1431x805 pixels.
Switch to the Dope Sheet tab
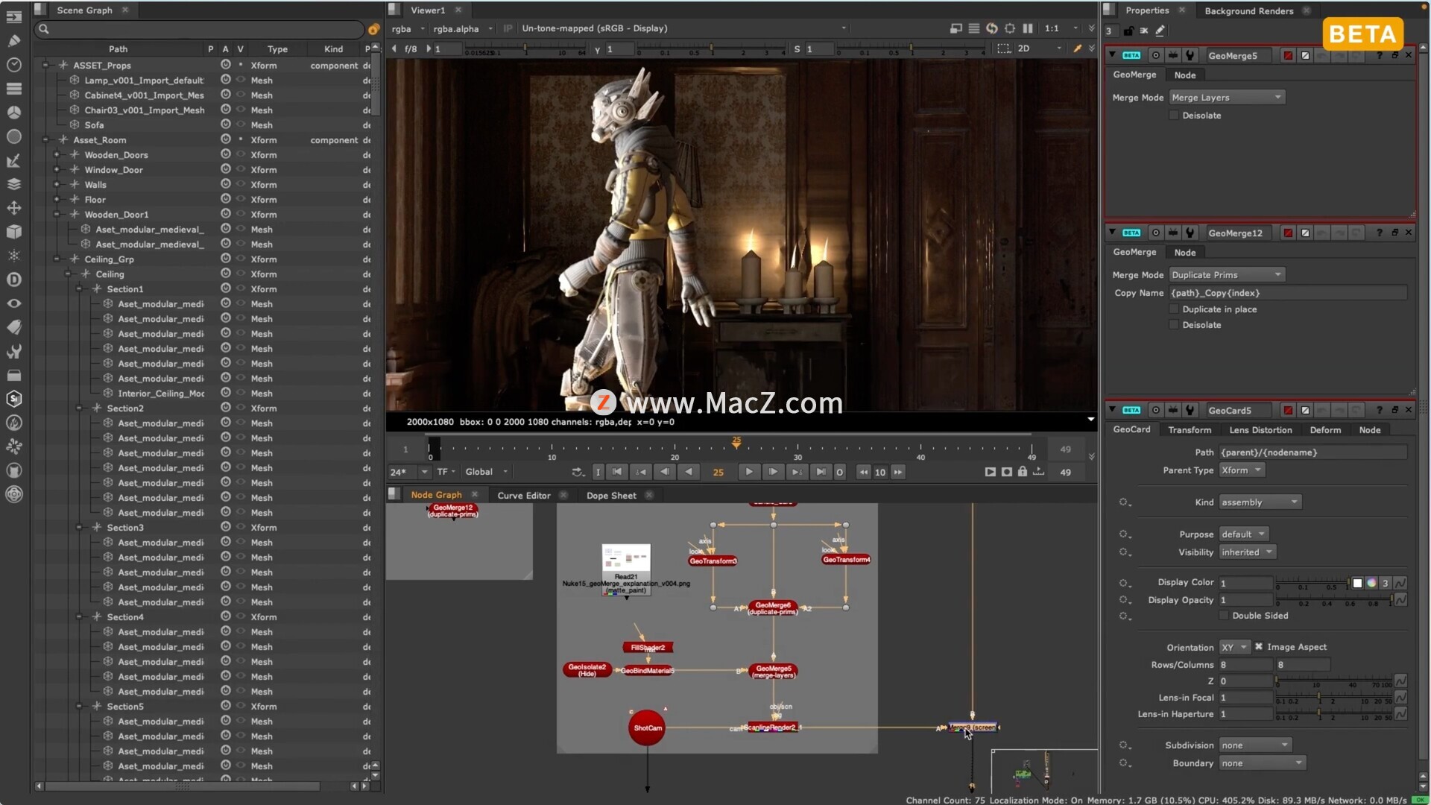[x=611, y=496]
